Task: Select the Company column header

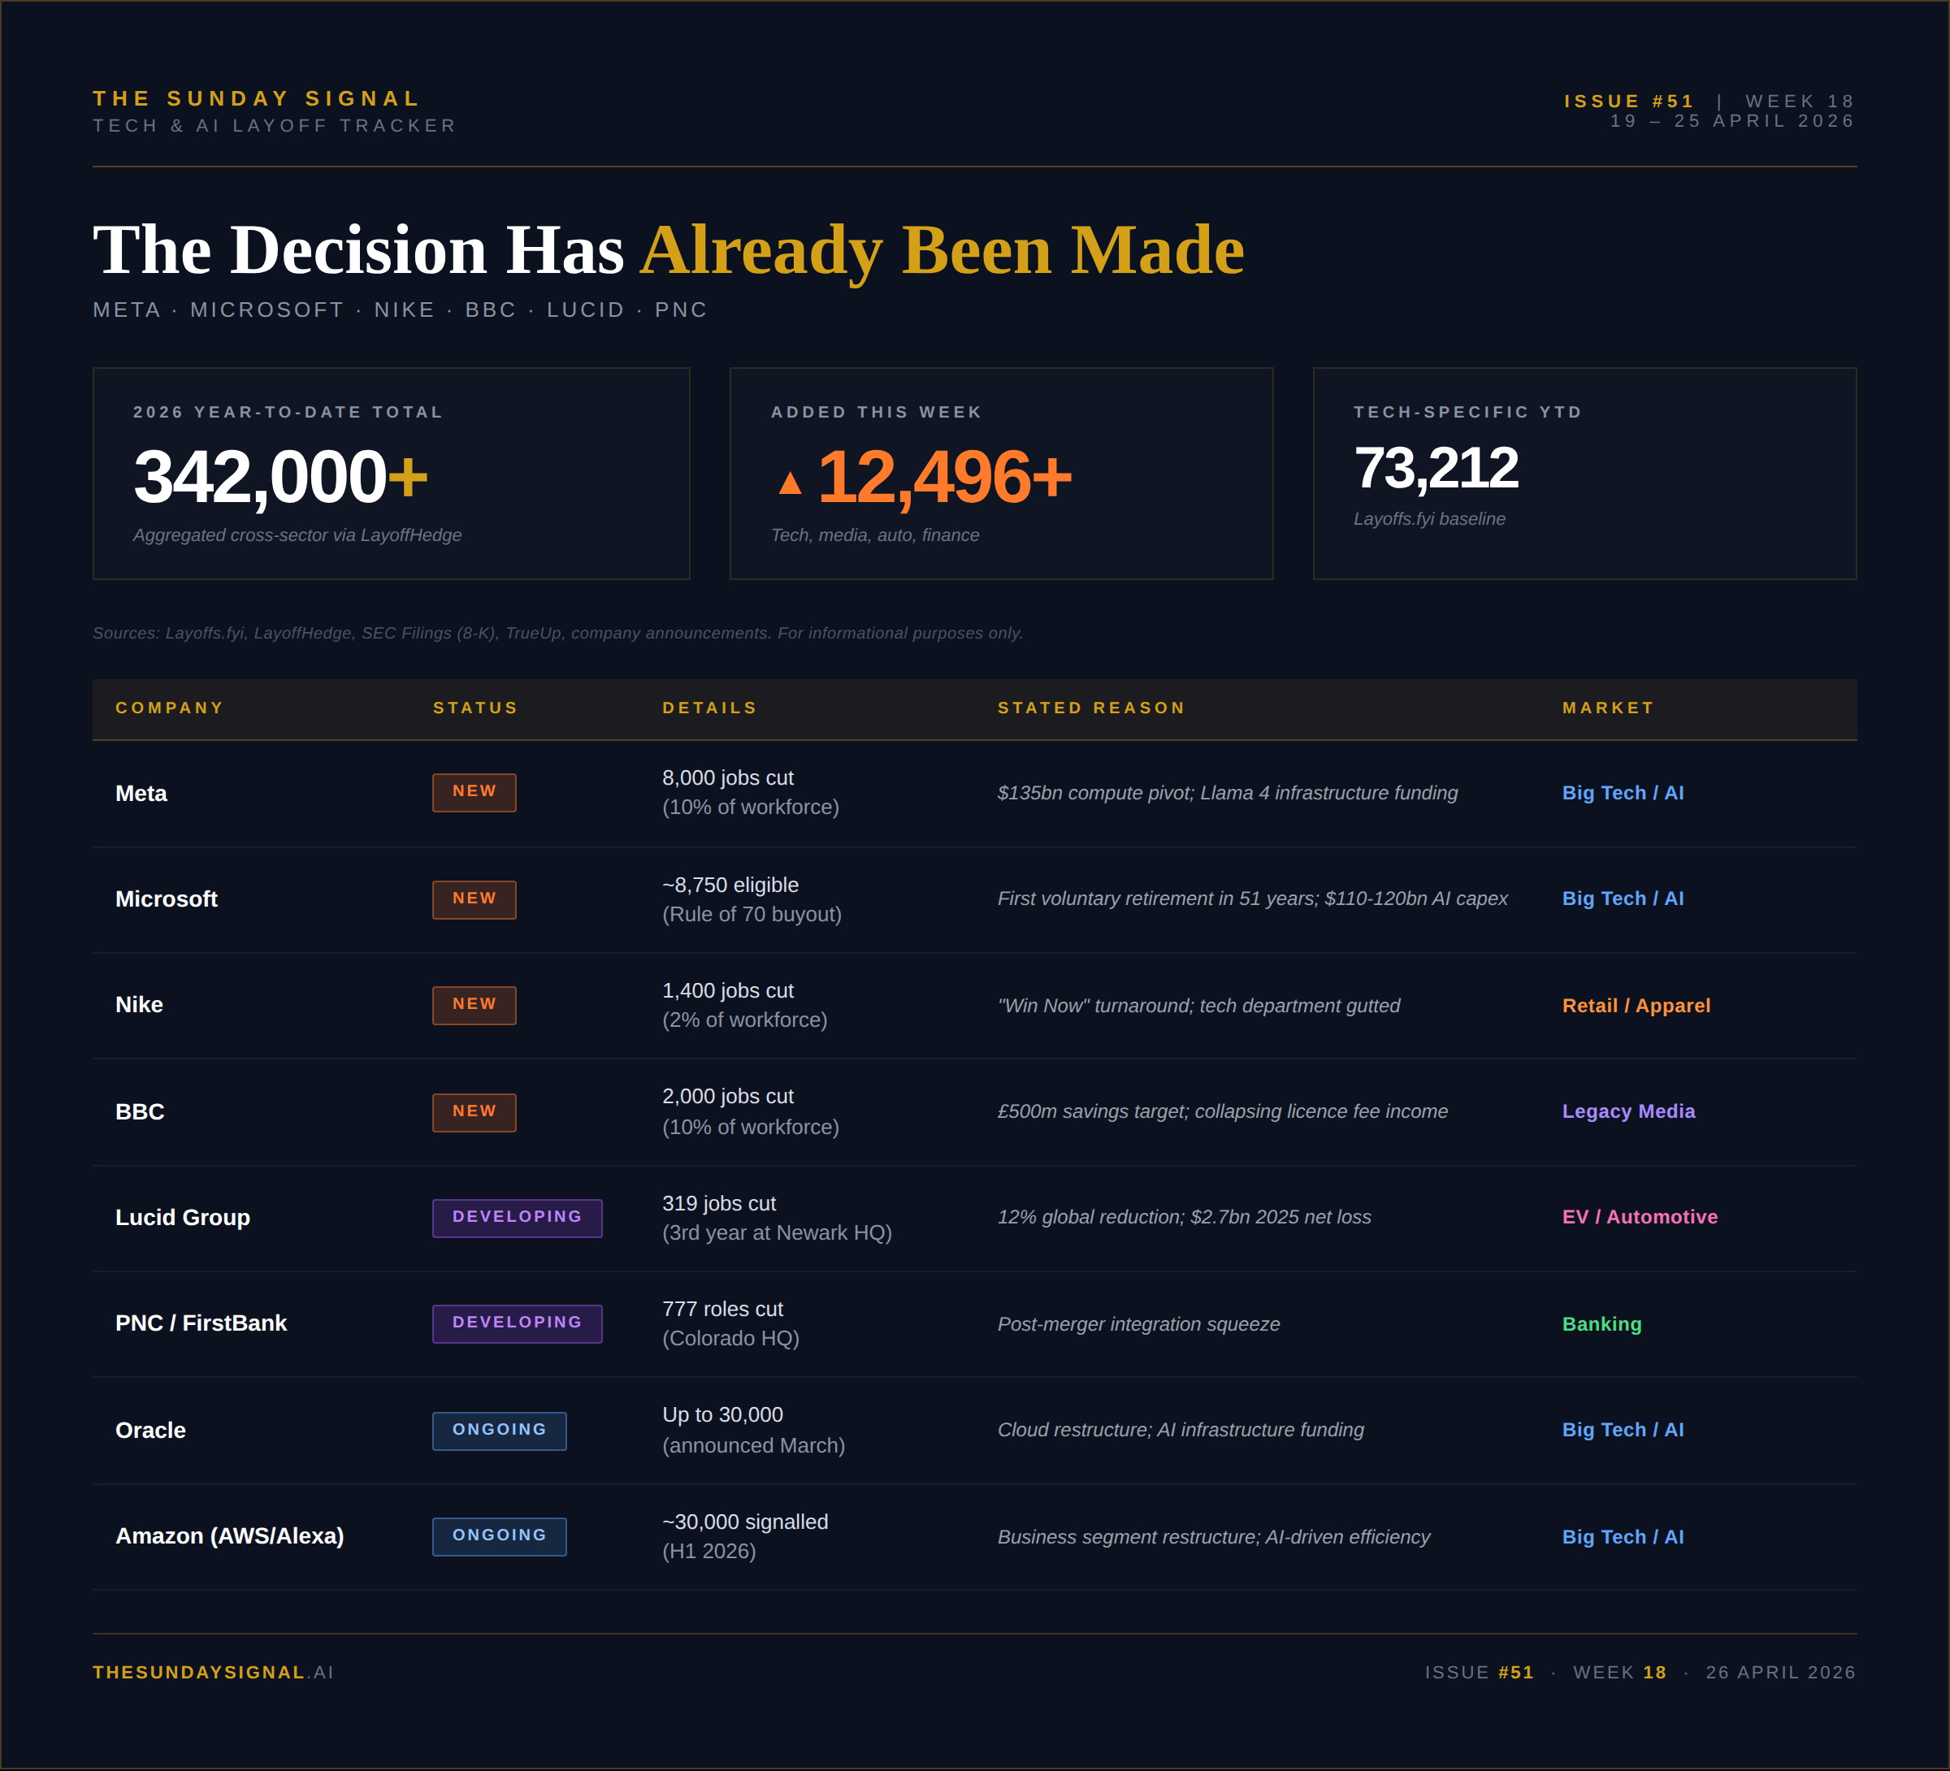Action: [x=169, y=708]
